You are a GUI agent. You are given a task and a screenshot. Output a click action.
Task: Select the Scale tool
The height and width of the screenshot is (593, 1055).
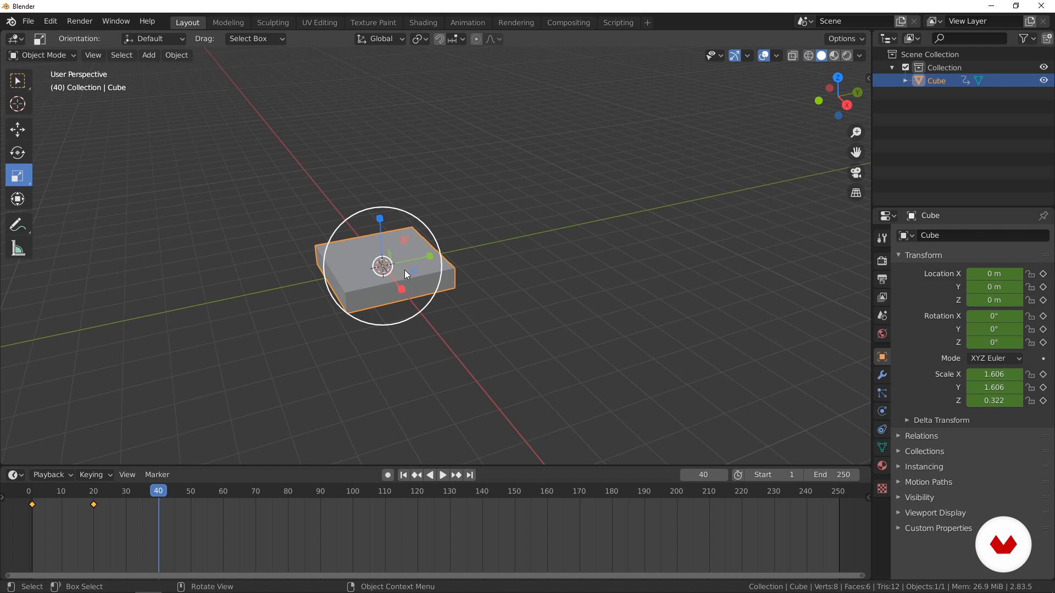18,176
